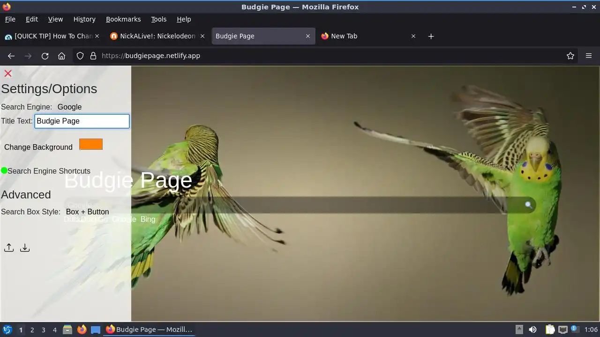600x337 pixels.
Task: Click the clock showing 1:06
Action: (591, 330)
